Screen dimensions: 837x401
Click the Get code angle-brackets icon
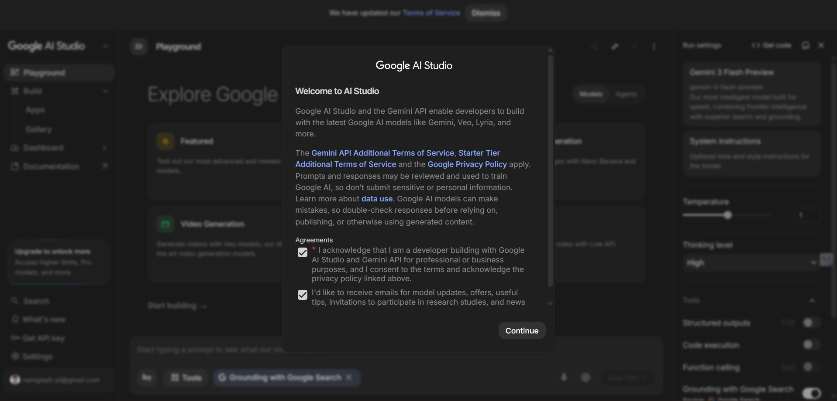tap(755, 45)
